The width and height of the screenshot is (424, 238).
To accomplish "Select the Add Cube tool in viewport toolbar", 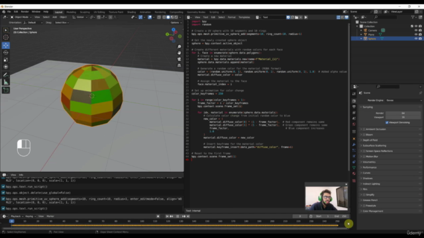I will pos(6,90).
